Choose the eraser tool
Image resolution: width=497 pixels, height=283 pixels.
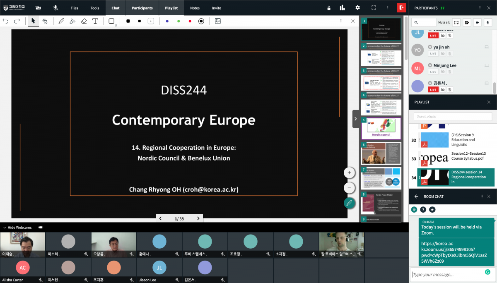tap(84, 21)
